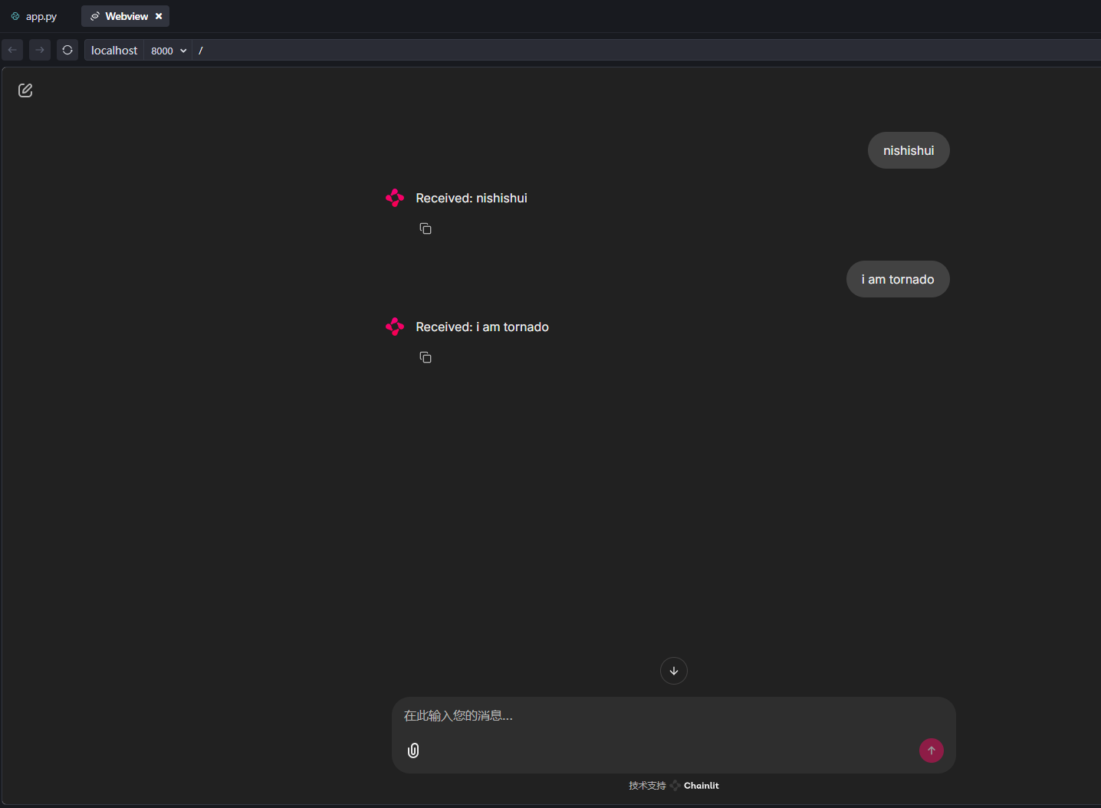This screenshot has width=1101, height=808.
Task: Reload the webview page
Action: coord(67,50)
